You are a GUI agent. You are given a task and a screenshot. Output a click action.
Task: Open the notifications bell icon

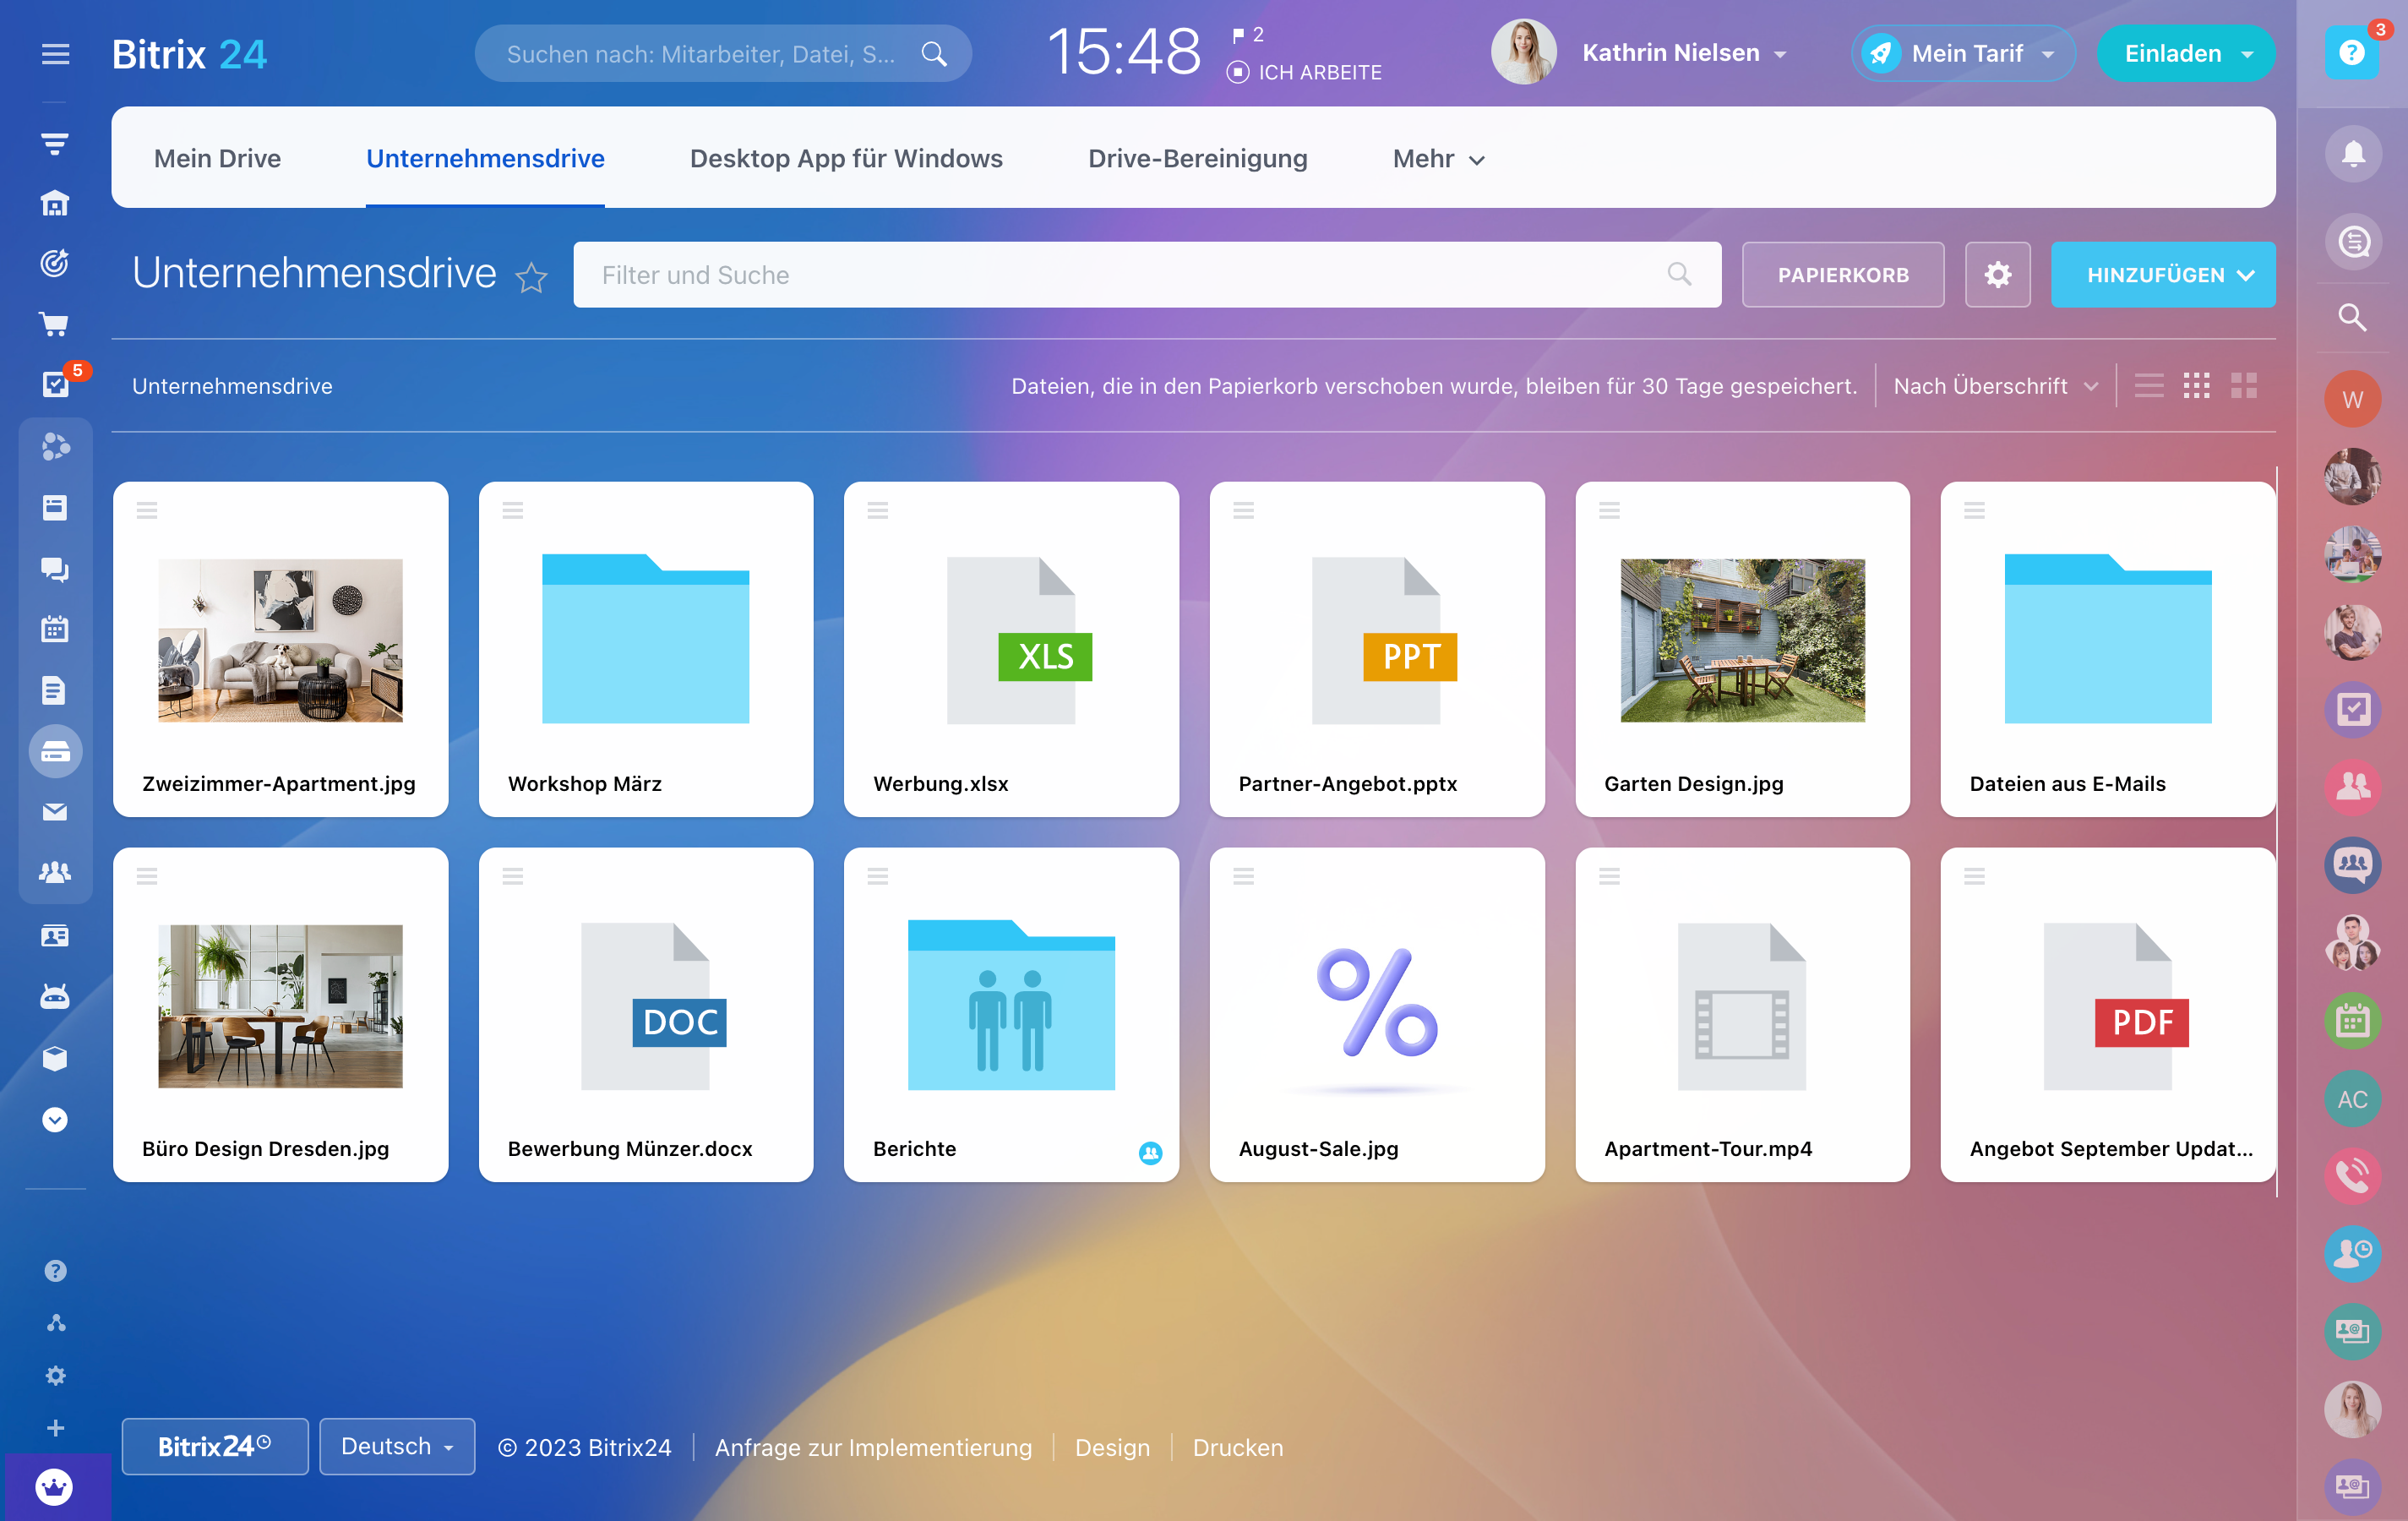(x=2352, y=154)
